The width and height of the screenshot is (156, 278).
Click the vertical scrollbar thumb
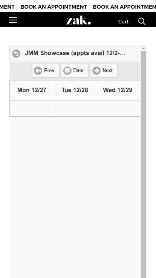(x=143, y=165)
